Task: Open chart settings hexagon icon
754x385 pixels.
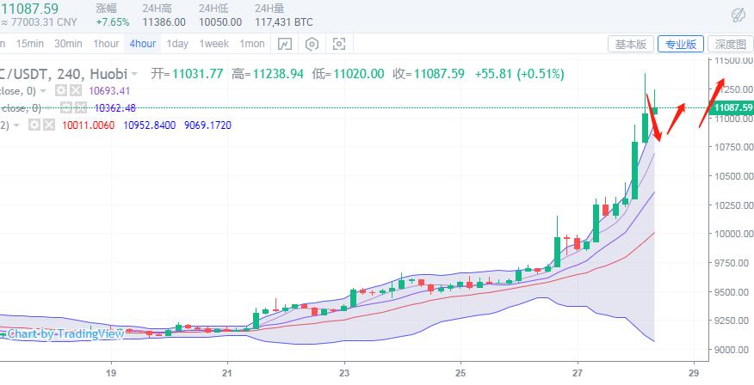Action: 312,44
